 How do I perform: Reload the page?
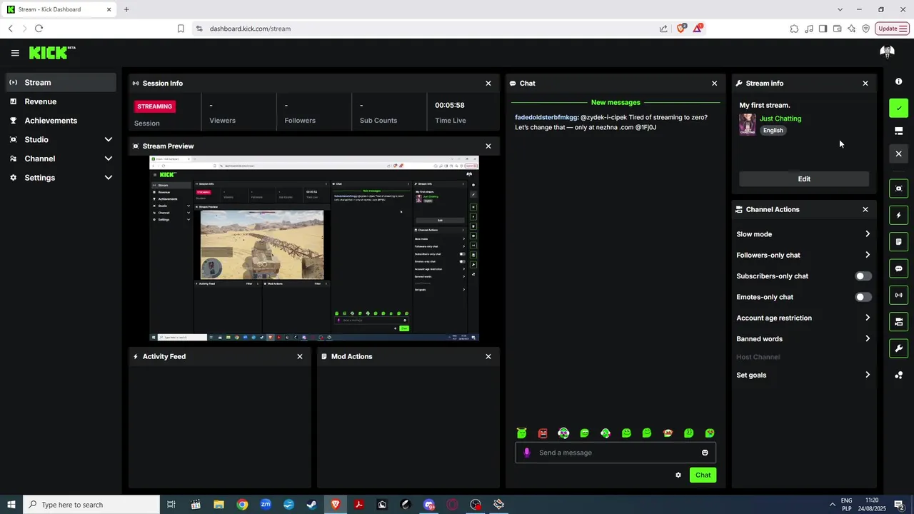39,29
